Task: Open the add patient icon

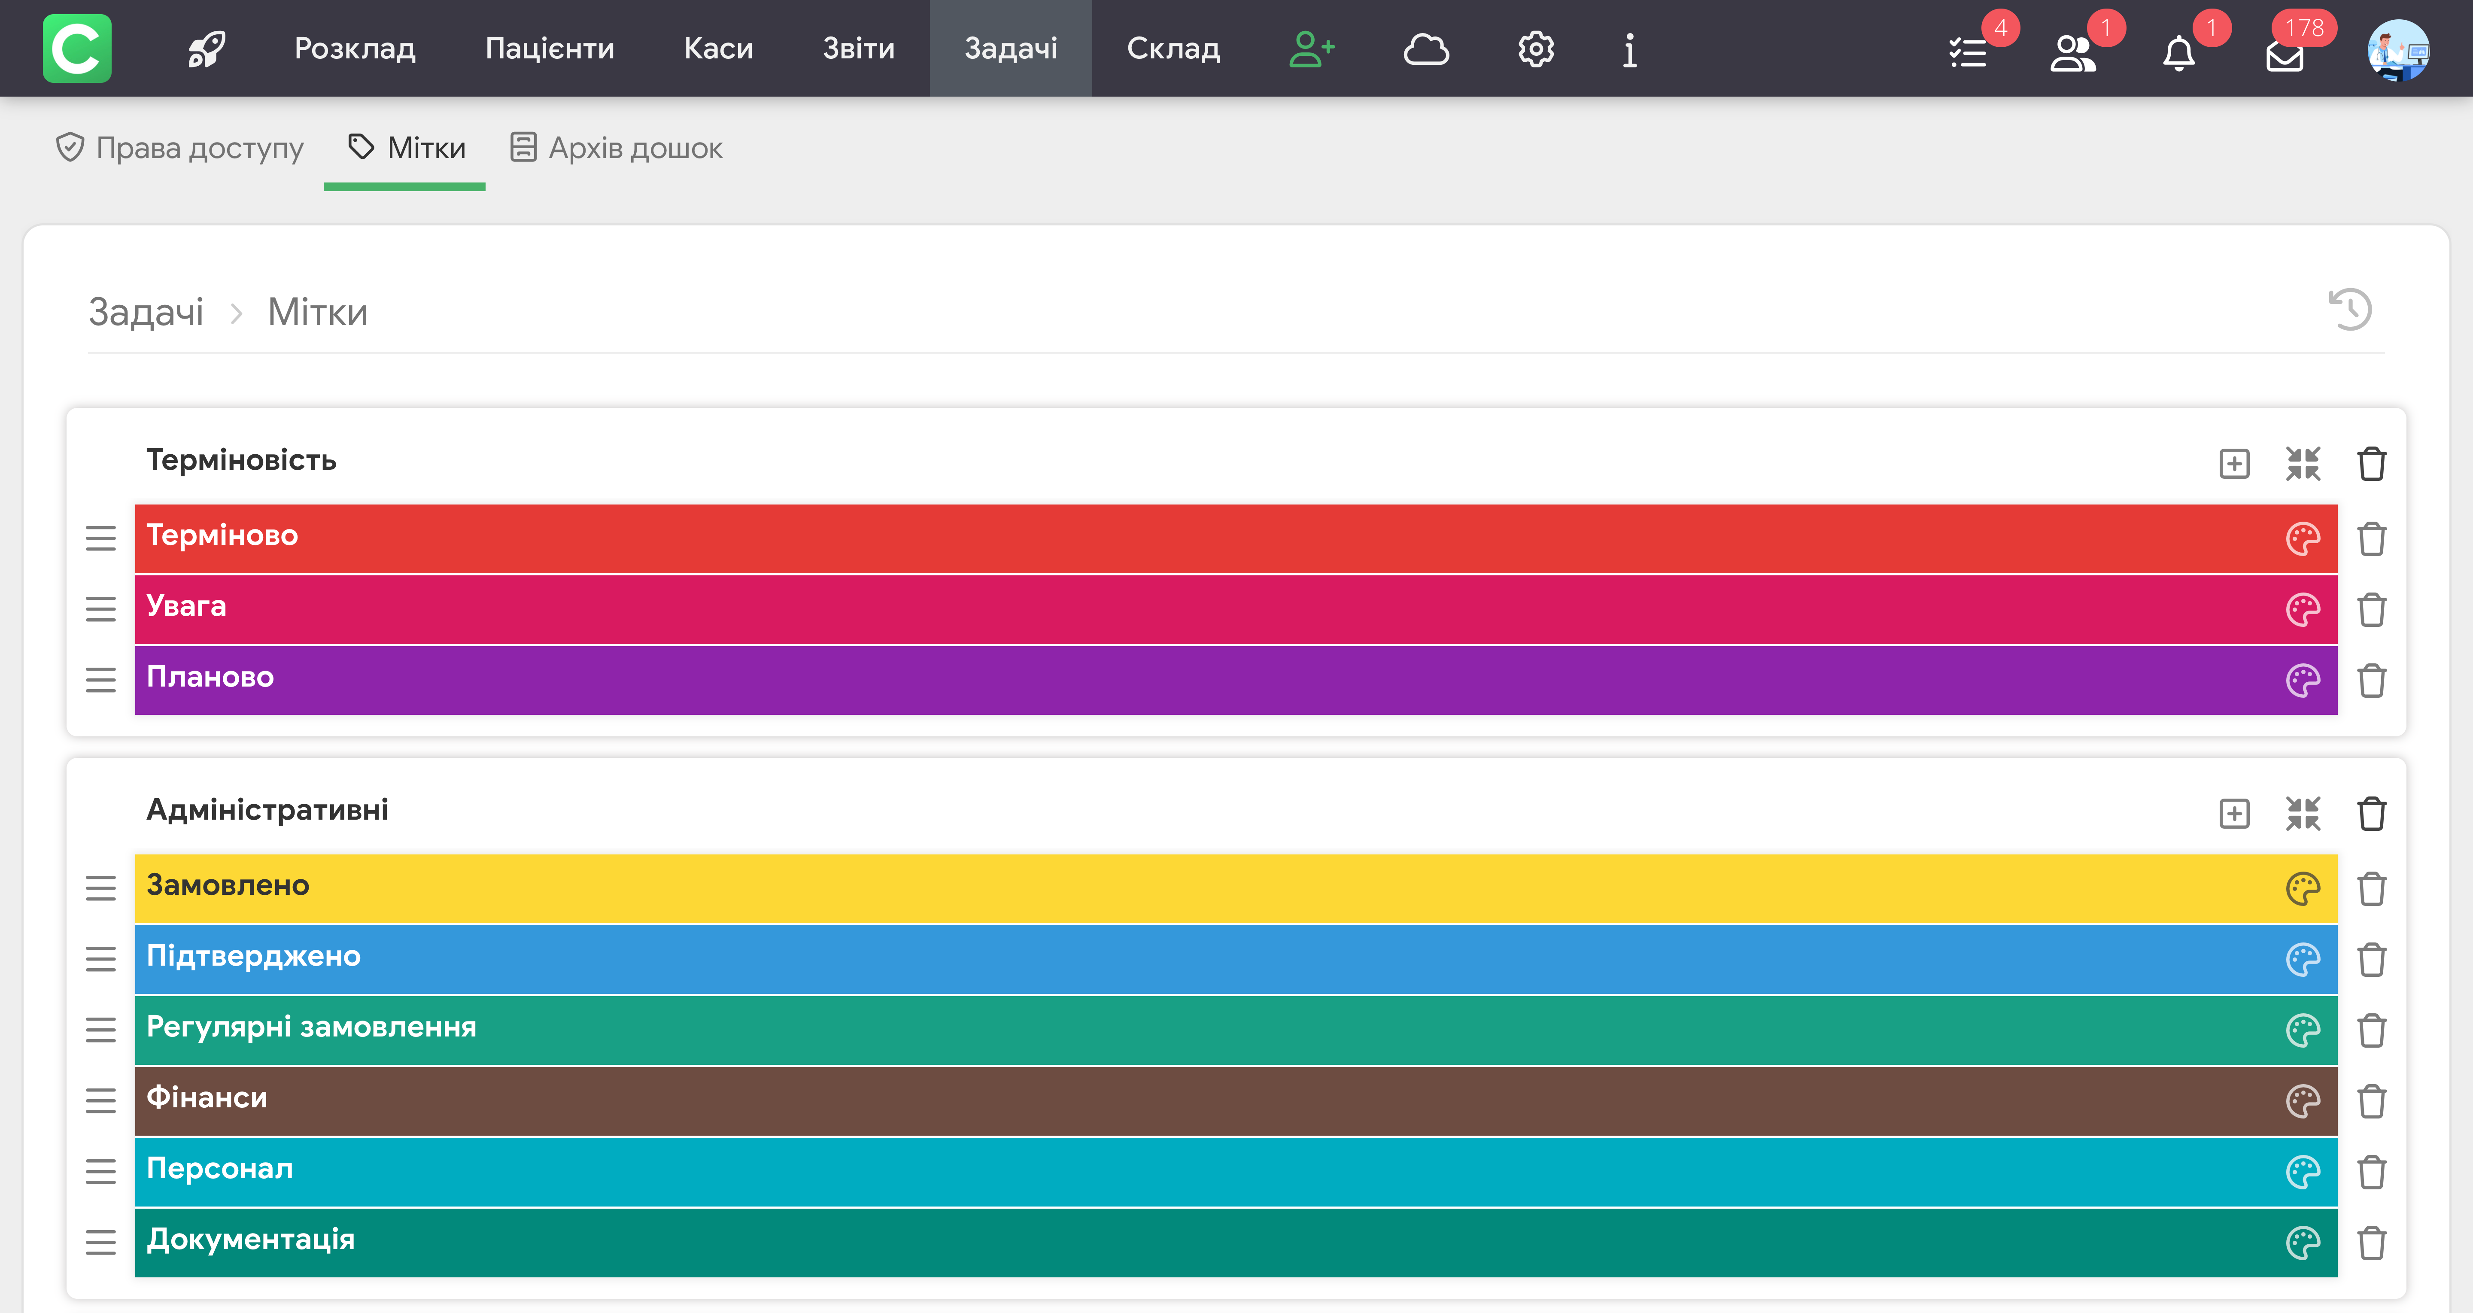Action: tap(1310, 49)
